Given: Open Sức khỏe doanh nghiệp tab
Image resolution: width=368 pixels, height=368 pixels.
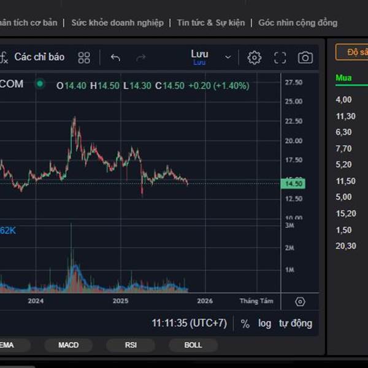Looking at the screenshot, I should 118,23.
